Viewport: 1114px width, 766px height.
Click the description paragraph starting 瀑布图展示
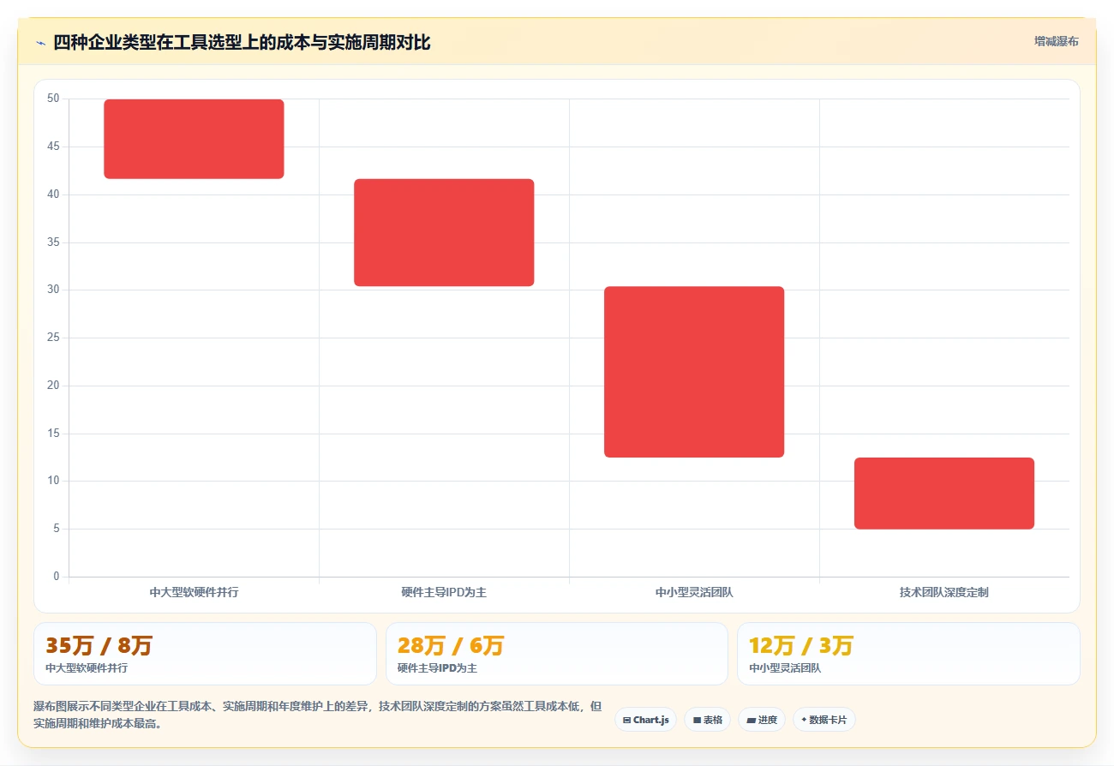[317, 715]
